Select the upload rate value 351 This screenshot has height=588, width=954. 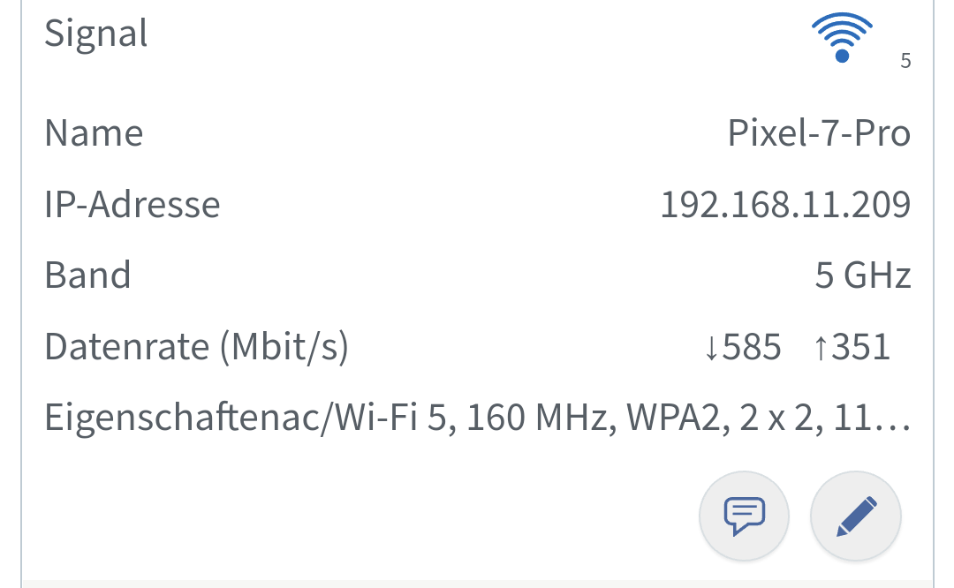(861, 347)
